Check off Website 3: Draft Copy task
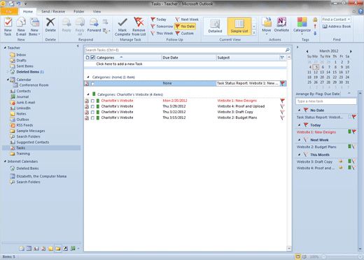Image resolution: width=364 pixels, height=260 pixels. click(x=92, y=112)
